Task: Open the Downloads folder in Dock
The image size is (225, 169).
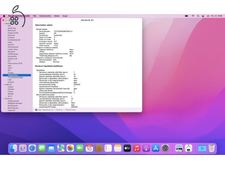Action: click(x=202, y=148)
